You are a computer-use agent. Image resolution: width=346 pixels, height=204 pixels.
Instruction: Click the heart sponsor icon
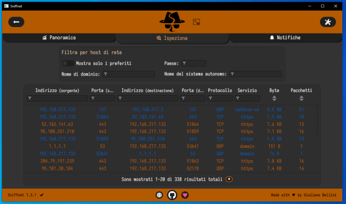click(185, 195)
